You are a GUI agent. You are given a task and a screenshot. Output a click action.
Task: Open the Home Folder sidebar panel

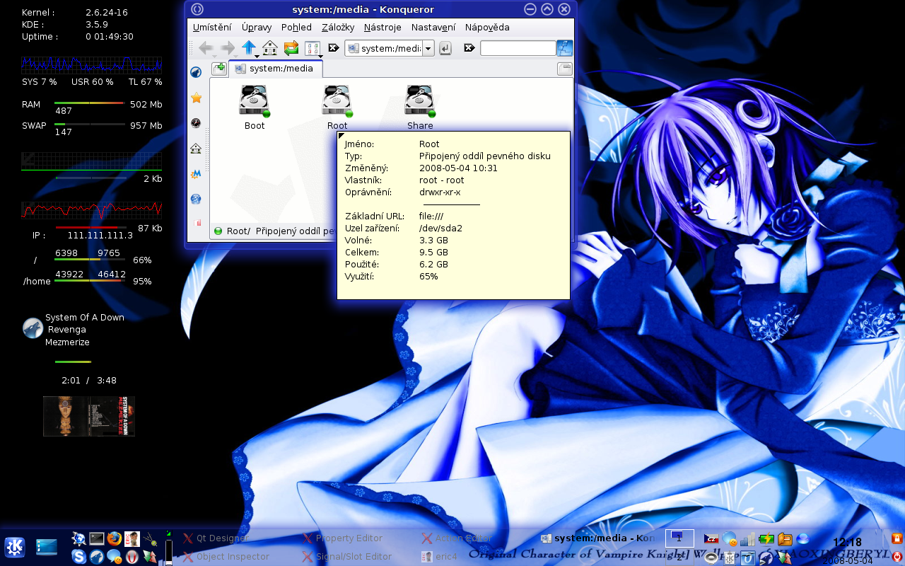(196, 149)
